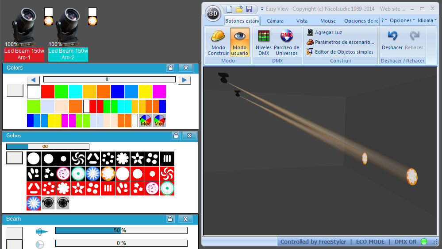Close the Gobos panel
This screenshot has width=442, height=249.
(189, 136)
